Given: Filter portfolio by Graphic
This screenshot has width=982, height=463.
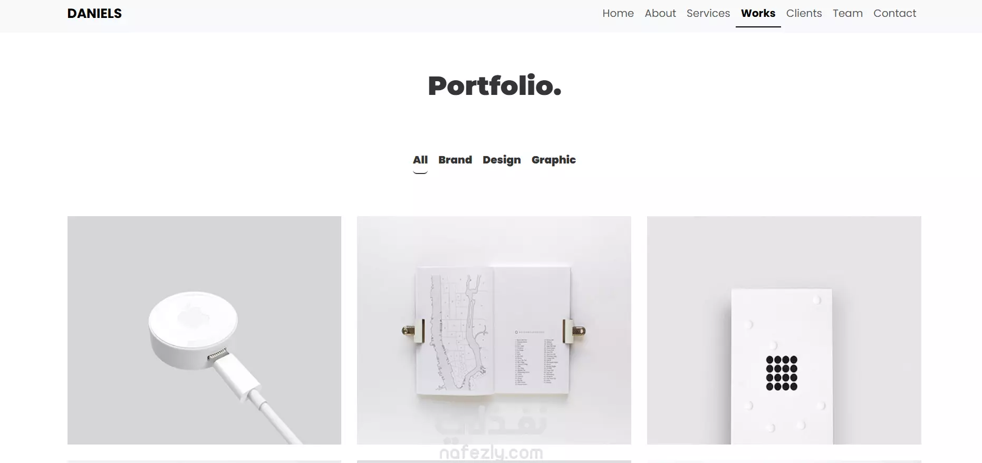Looking at the screenshot, I should tap(554, 160).
